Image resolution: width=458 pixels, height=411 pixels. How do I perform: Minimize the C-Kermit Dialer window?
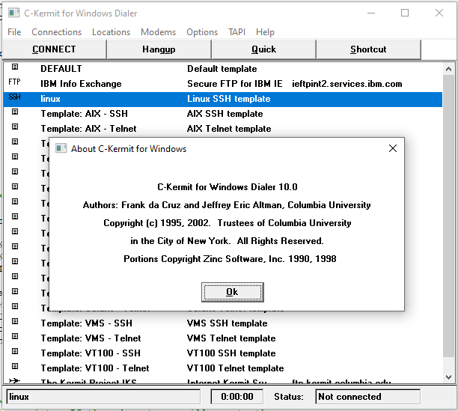[x=371, y=13]
